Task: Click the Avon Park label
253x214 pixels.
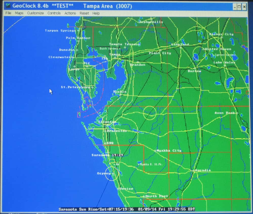Action: coord(225,113)
